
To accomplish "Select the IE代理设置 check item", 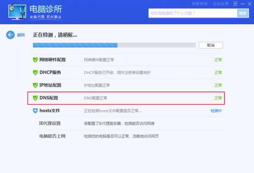I will click(50, 123).
